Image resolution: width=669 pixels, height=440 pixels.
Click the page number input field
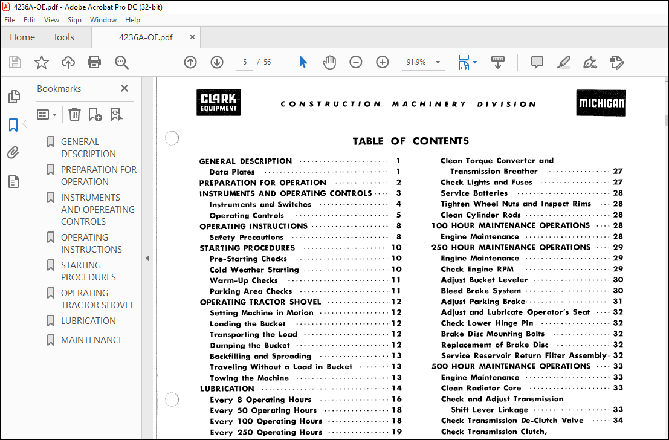[x=245, y=62]
